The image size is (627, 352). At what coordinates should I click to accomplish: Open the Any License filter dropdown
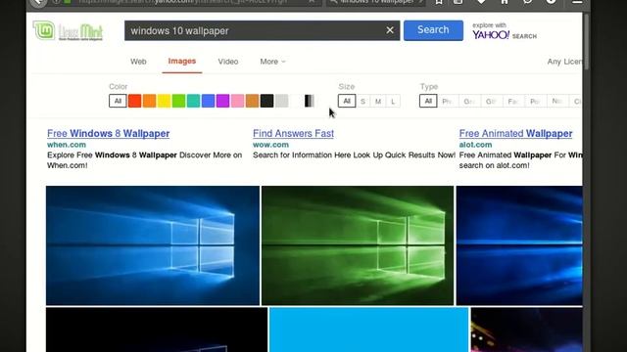point(564,62)
